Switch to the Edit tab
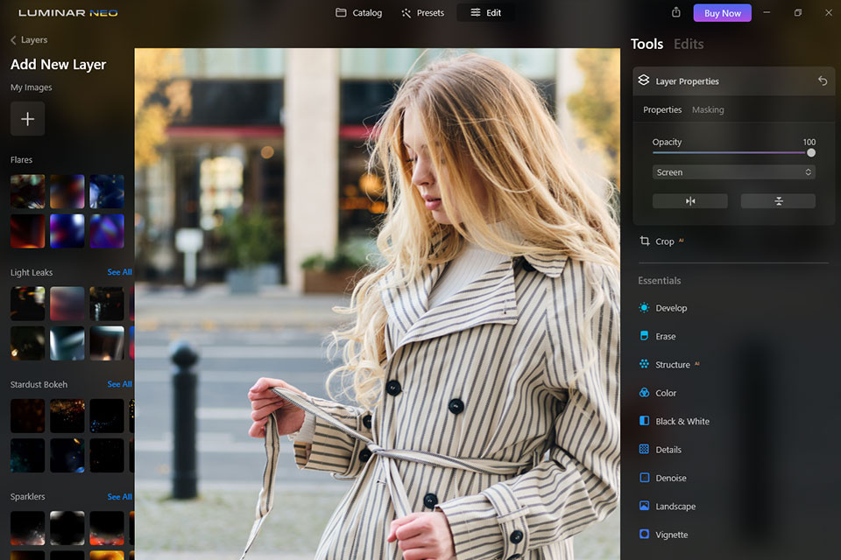 tap(486, 13)
